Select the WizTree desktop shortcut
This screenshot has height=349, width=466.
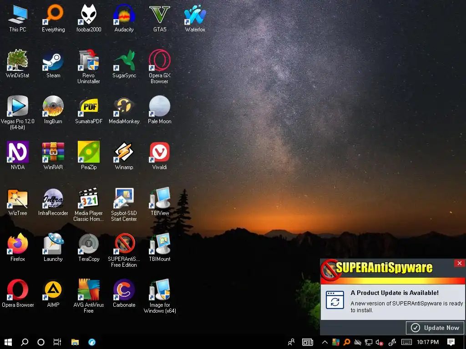click(x=18, y=201)
